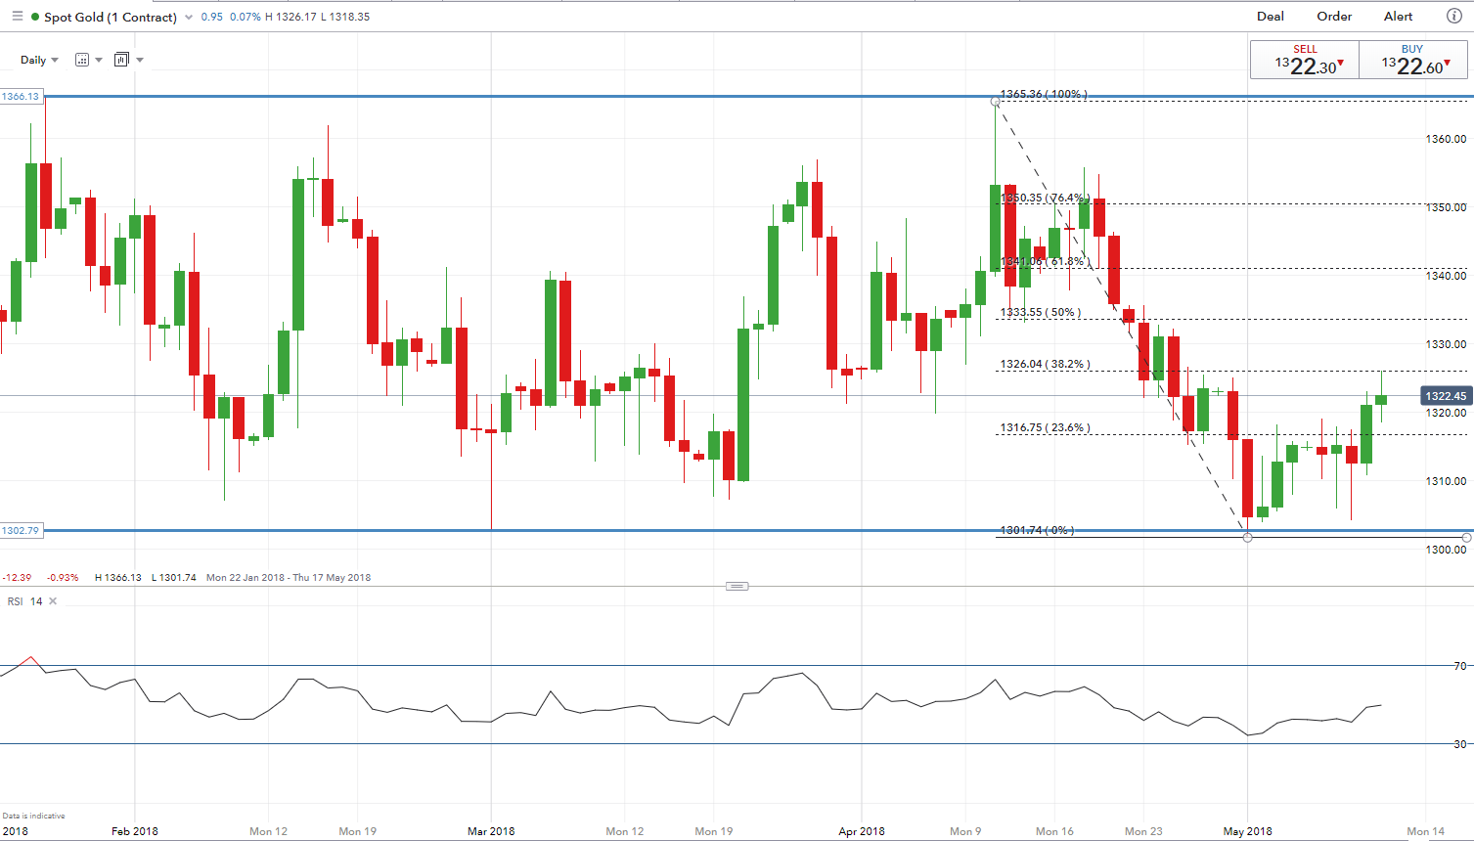
Task: Select the 1366.13 horizontal line label
Action: click(x=21, y=97)
